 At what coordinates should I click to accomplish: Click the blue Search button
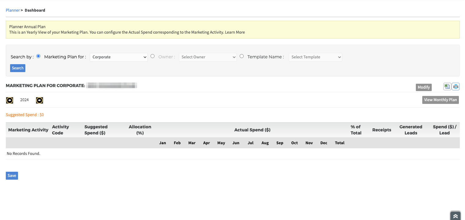click(18, 68)
